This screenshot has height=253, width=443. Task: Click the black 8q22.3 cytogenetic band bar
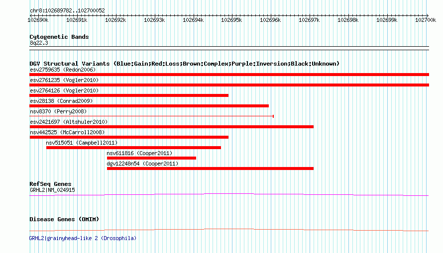pos(229,48)
